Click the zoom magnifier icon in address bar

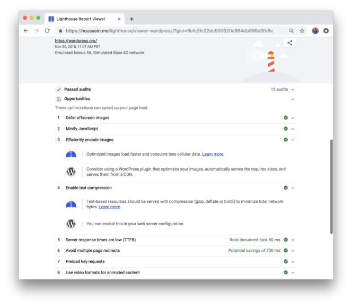tap(292, 31)
